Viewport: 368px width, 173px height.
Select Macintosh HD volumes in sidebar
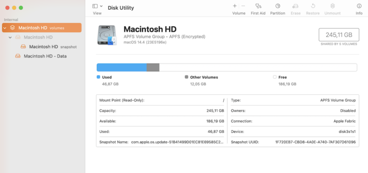[42, 28]
